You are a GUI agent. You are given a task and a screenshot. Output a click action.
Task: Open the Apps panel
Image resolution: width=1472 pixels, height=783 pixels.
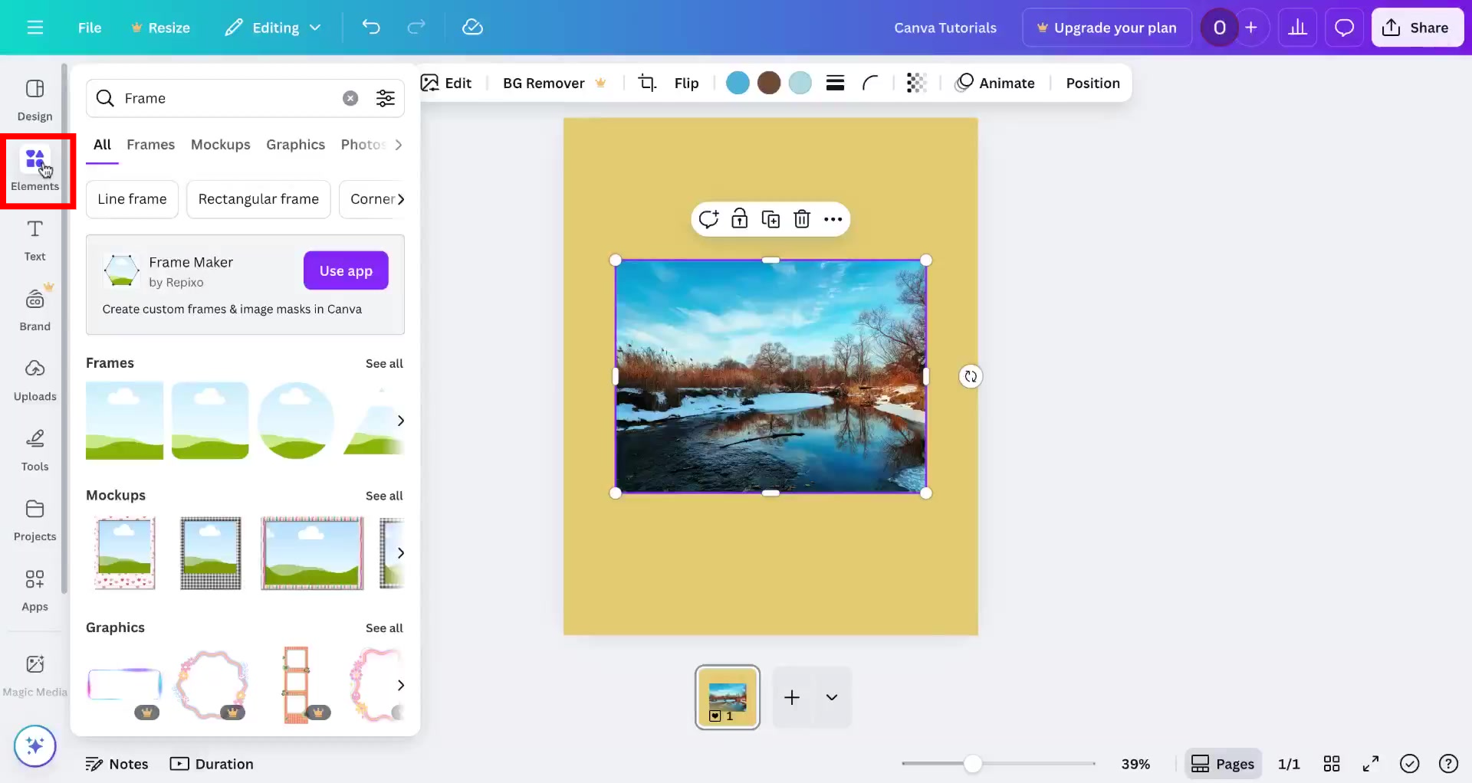click(34, 590)
